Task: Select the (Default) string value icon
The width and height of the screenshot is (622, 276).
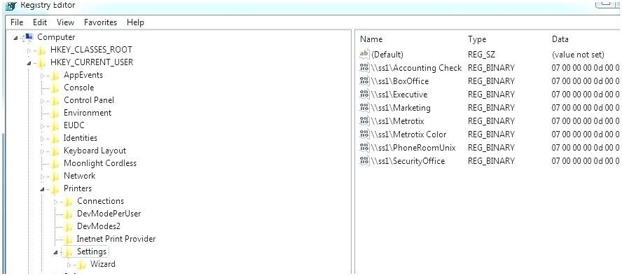Action: coord(364,55)
